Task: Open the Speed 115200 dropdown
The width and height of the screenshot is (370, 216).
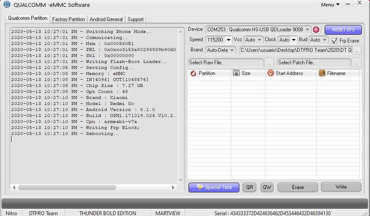Action: (x=228, y=40)
